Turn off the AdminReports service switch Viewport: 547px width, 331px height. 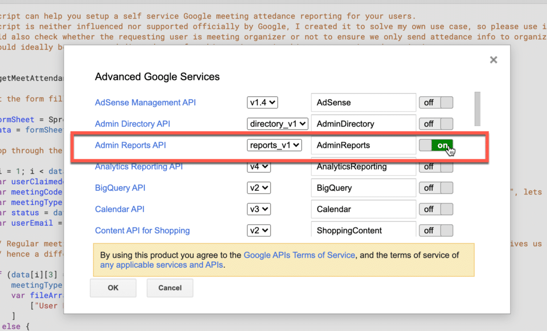(436, 145)
